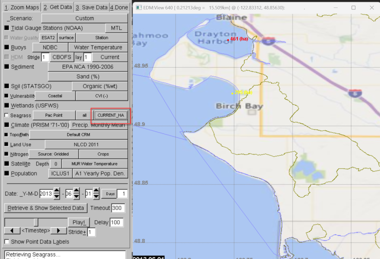Open the Scenario Custom selector
This screenshot has width=380, height=259.
tap(84, 18)
